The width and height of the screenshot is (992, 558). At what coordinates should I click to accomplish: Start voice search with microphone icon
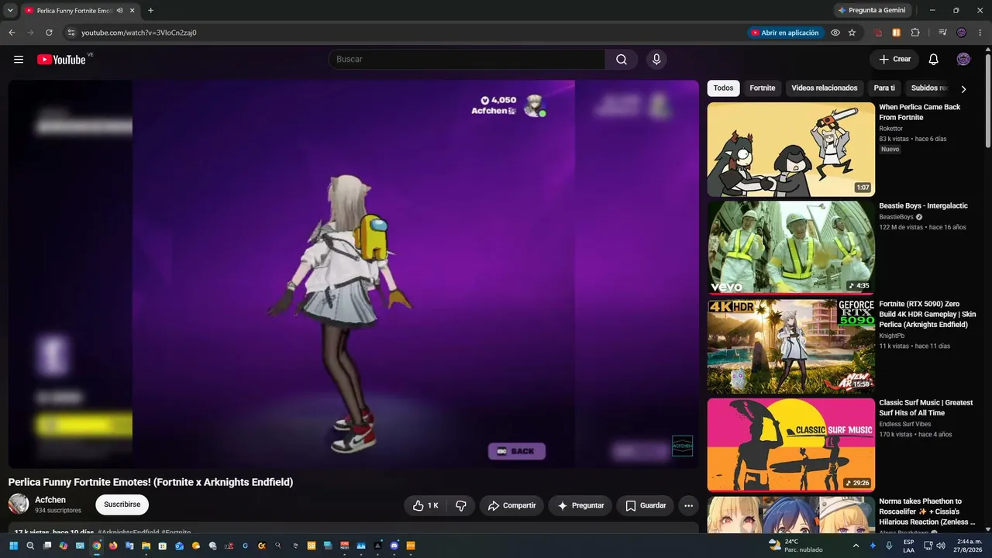coord(656,60)
